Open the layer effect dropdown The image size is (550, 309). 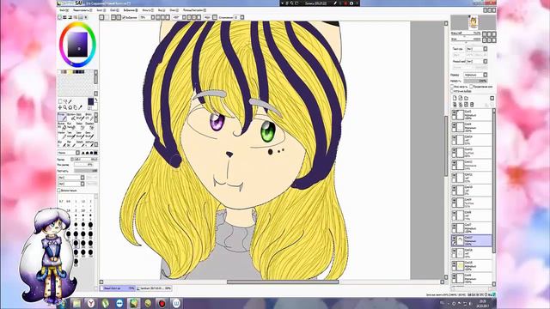click(485, 61)
